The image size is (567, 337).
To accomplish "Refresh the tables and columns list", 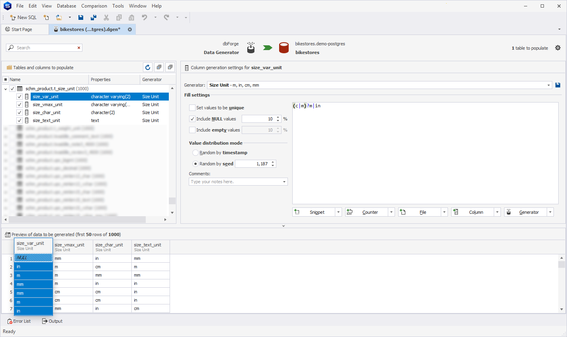I will pyautogui.click(x=148, y=67).
